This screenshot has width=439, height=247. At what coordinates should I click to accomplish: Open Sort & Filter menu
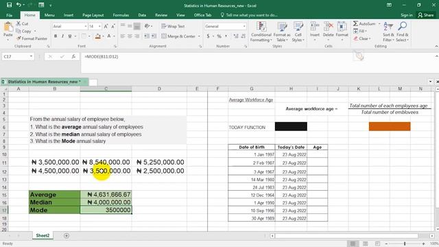[388, 32]
